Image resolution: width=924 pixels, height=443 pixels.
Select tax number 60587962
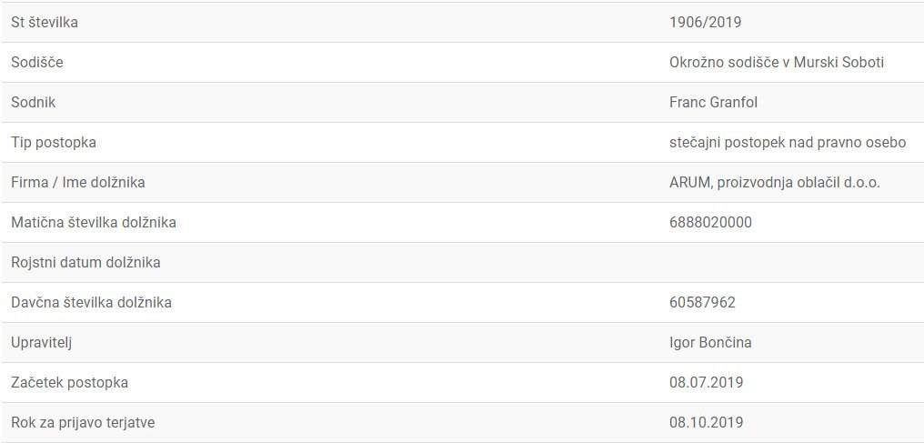pos(702,303)
